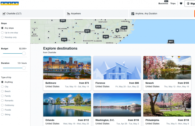Click the star origin marker on map
This screenshot has width=195, height=126.
coord(117,30)
